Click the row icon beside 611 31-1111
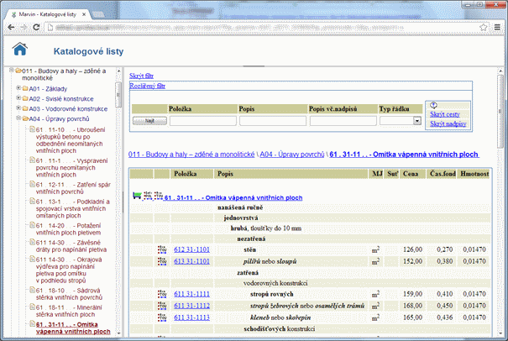The image size is (508, 341). tap(162, 294)
